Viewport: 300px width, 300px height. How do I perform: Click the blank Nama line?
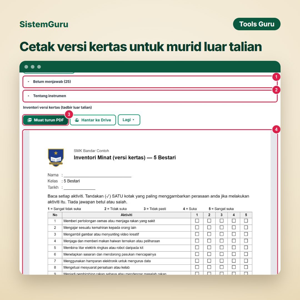click(x=97, y=175)
